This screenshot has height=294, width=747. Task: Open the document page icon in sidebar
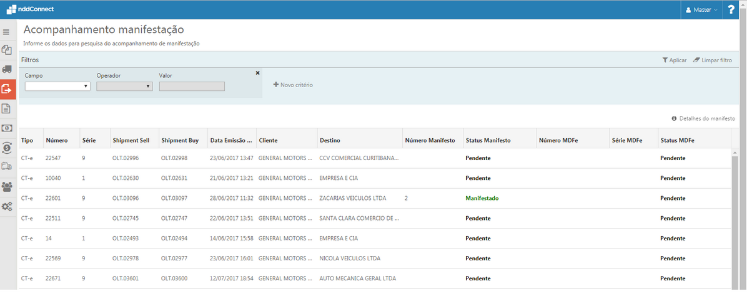(7, 109)
